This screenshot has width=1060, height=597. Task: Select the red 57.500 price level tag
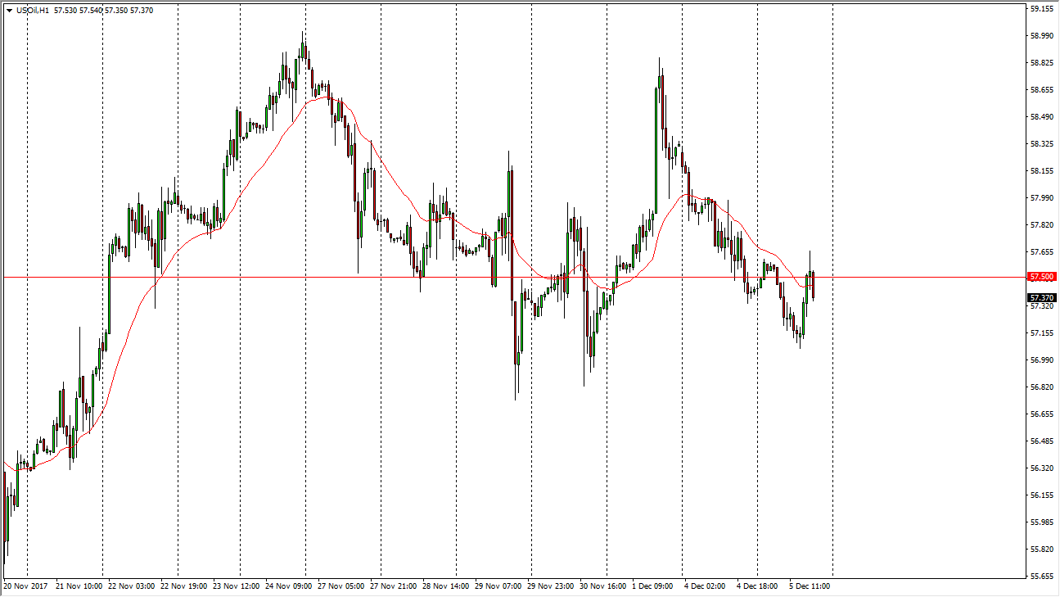coord(1041,278)
